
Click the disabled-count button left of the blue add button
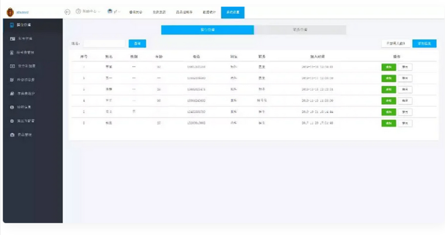pyautogui.click(x=395, y=44)
